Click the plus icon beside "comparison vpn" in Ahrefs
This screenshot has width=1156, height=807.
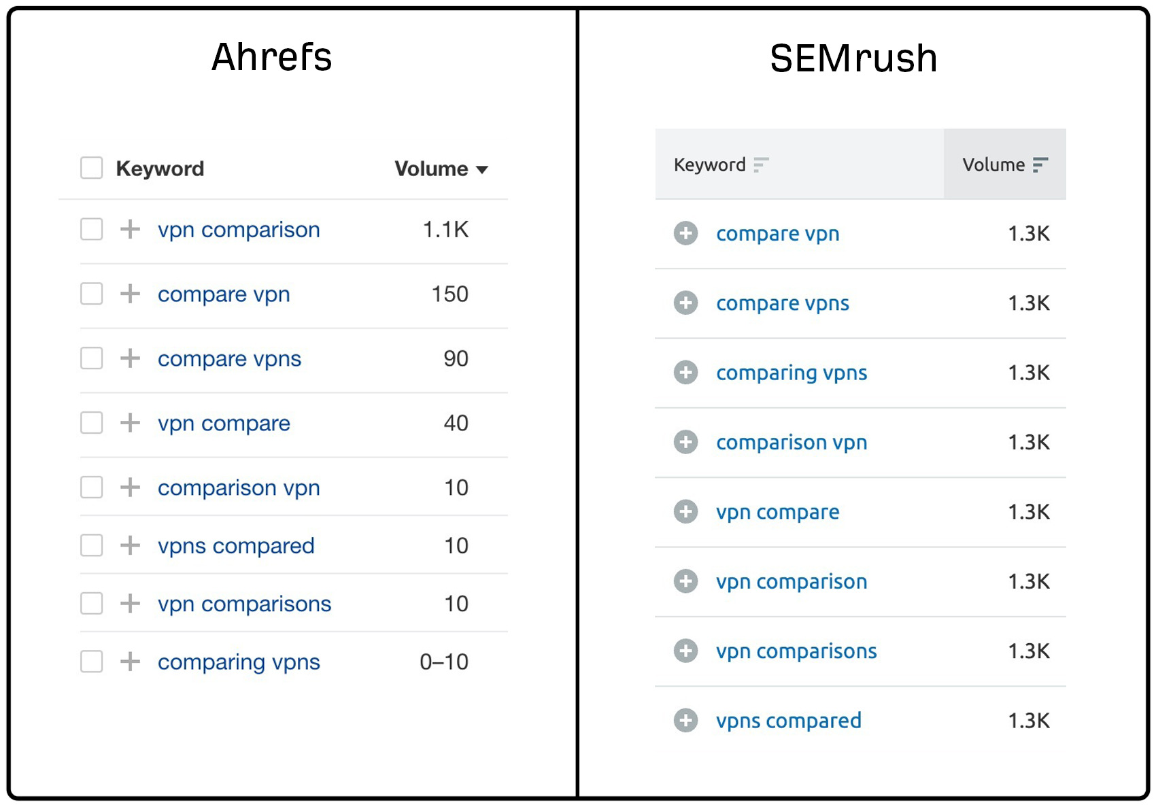tap(129, 487)
